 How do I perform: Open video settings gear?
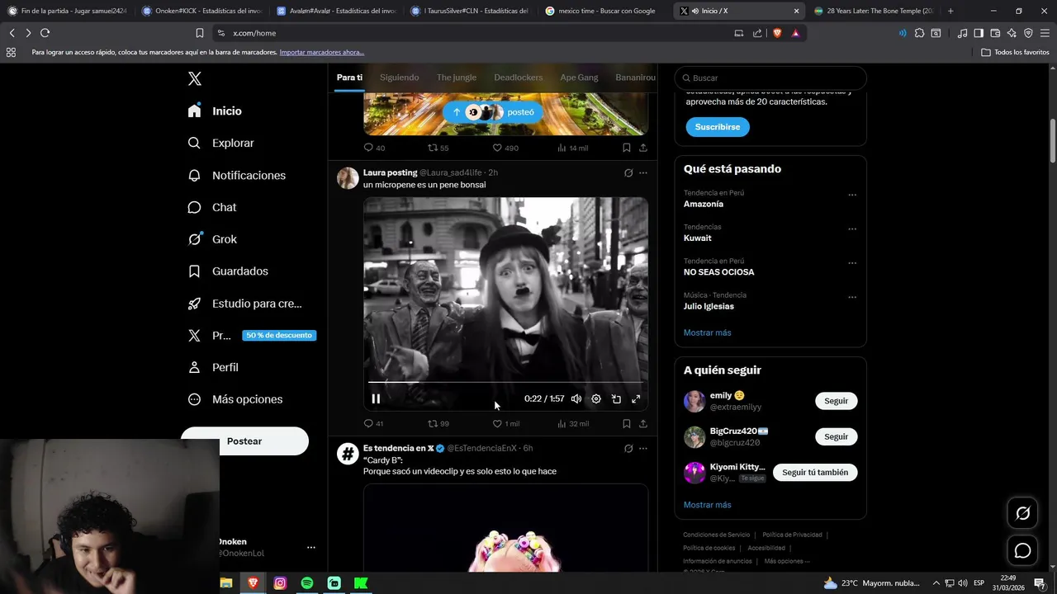click(x=596, y=398)
